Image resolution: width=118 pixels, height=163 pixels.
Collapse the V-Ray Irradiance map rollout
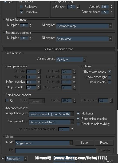click(59, 49)
